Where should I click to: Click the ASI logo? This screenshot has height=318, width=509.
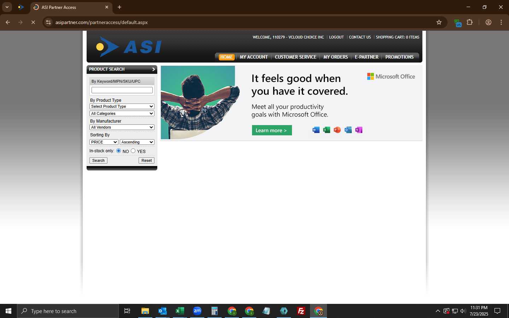tap(129, 47)
